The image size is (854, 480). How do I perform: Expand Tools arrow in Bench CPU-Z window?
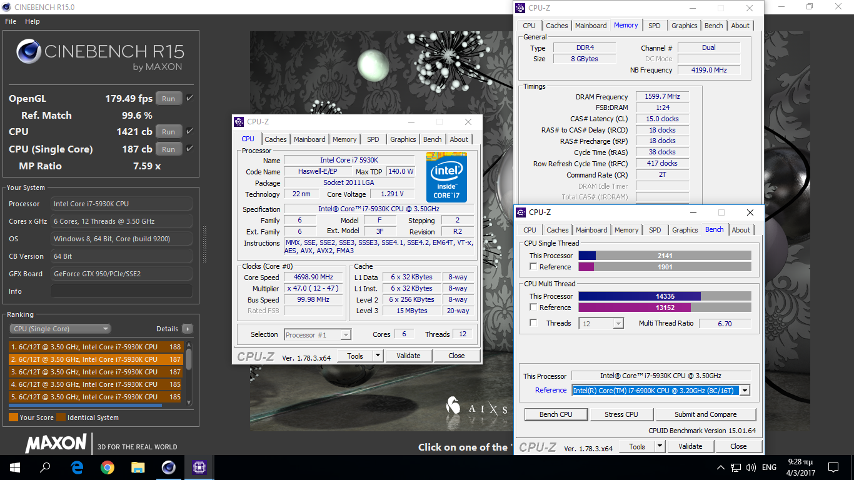660,446
